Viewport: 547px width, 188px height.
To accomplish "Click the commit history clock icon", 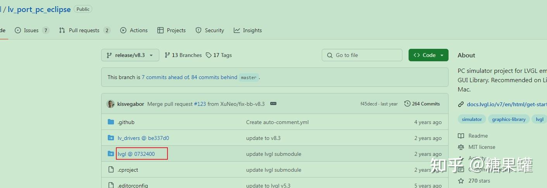I will pos(407,104).
